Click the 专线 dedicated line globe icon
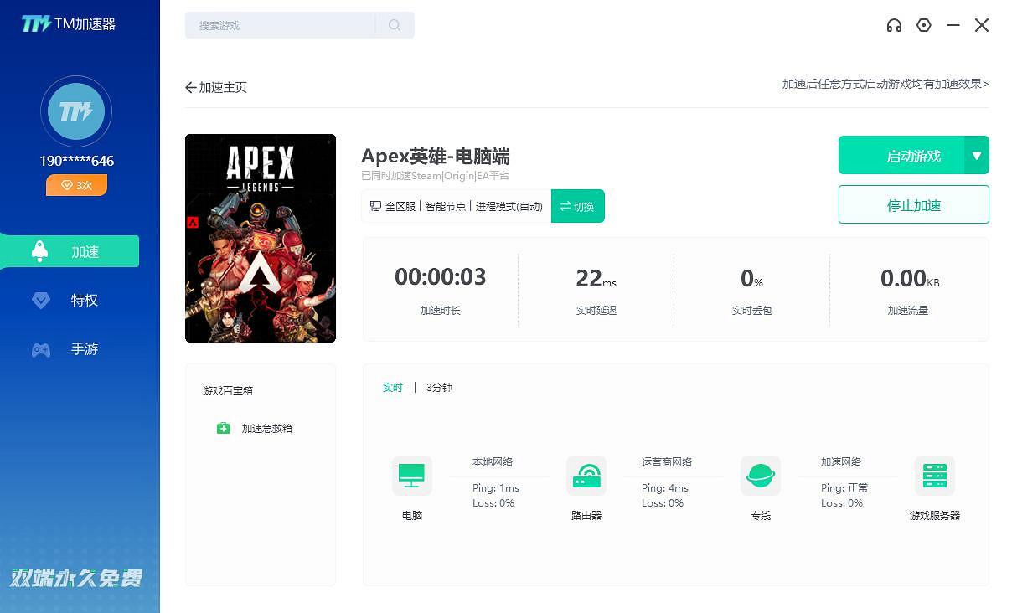Screen dimensions: 1012x613 click(x=760, y=474)
